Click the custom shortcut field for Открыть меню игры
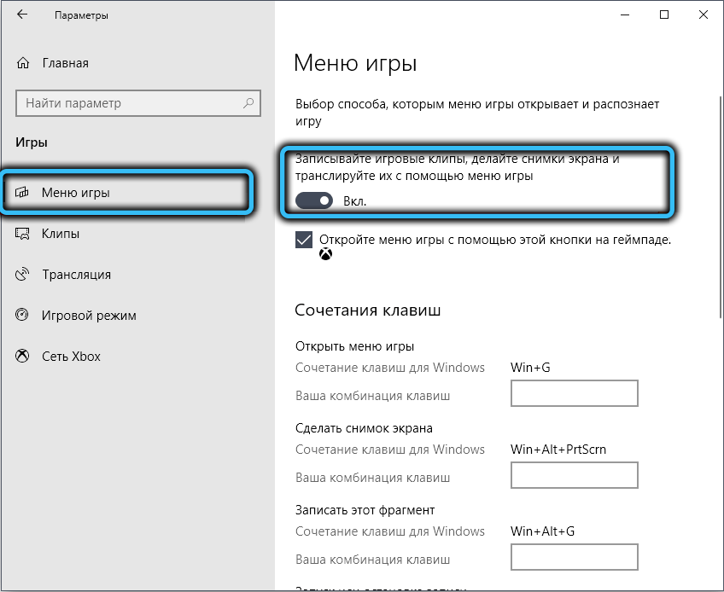 574,394
